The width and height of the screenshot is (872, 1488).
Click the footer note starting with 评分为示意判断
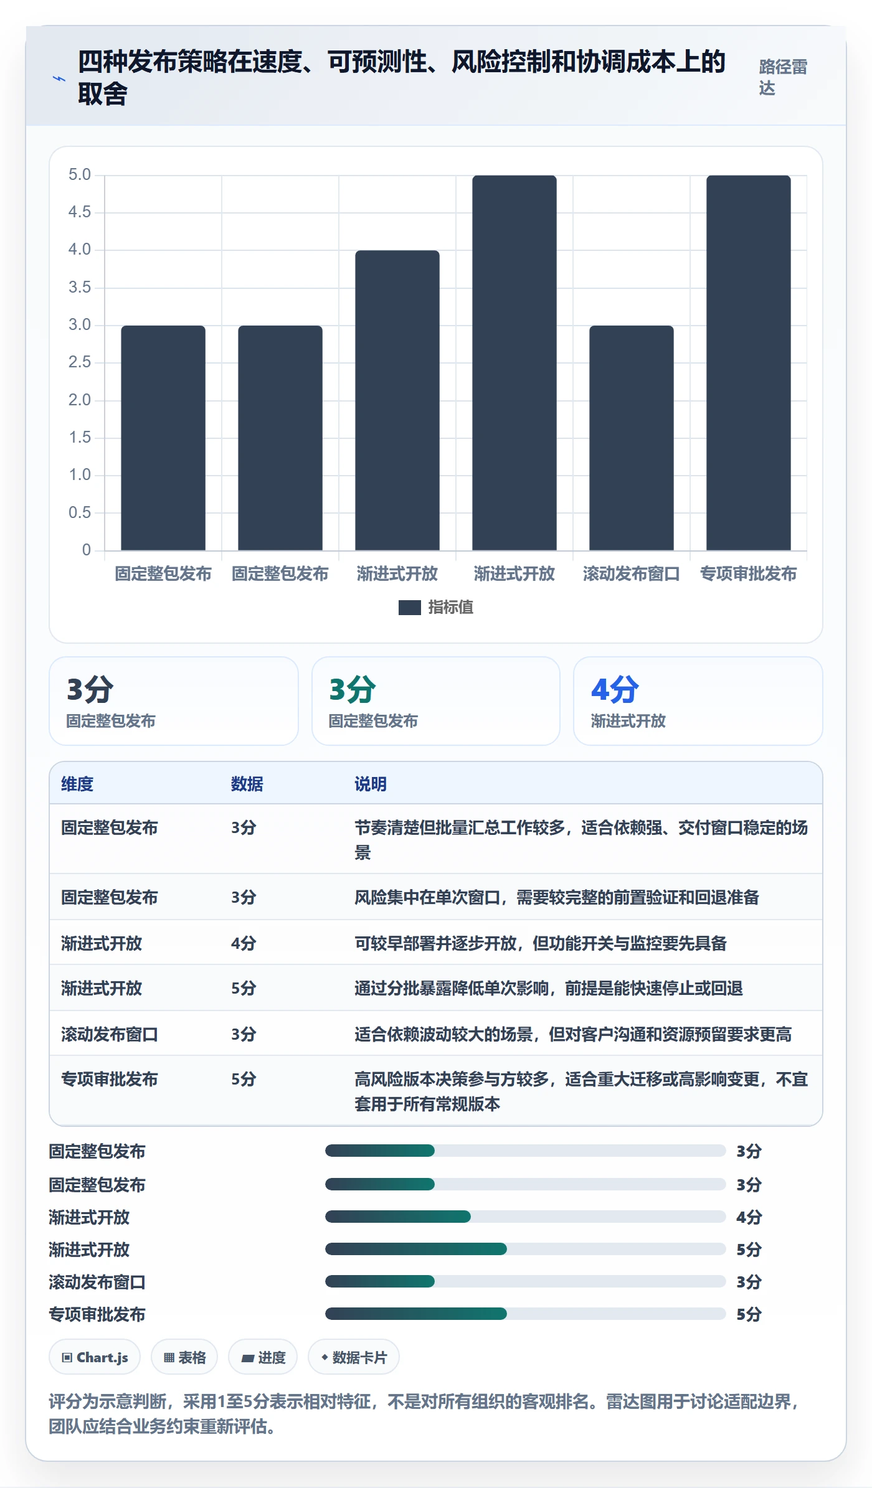click(x=425, y=1413)
